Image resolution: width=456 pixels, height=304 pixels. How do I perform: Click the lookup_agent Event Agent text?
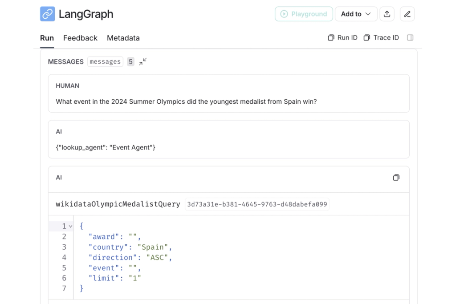coord(106,148)
